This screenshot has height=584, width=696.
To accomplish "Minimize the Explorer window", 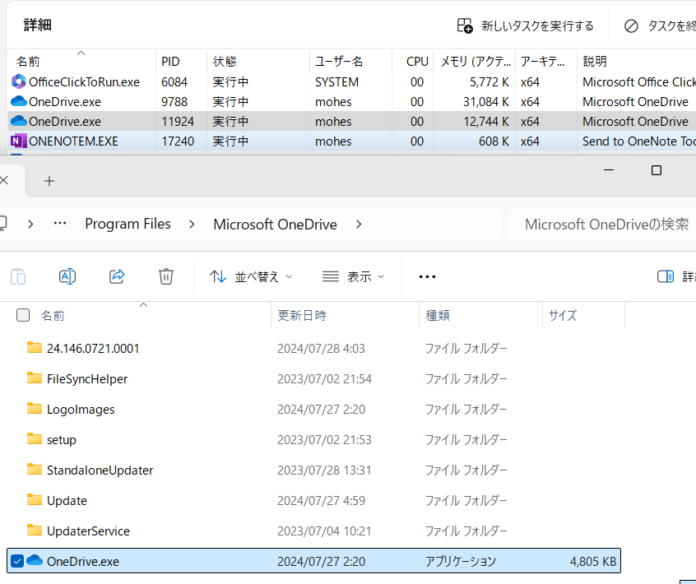I will coord(609,170).
